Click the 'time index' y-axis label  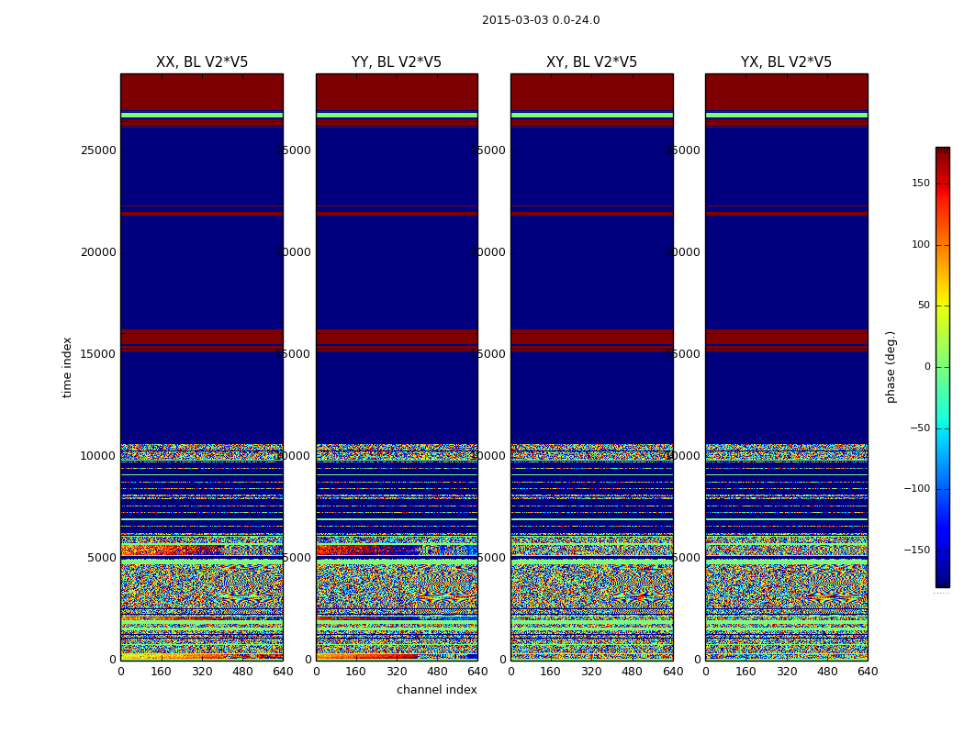67,367
